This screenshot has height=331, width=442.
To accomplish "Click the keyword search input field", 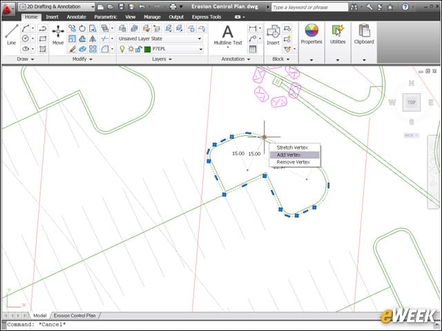I will click(x=309, y=8).
